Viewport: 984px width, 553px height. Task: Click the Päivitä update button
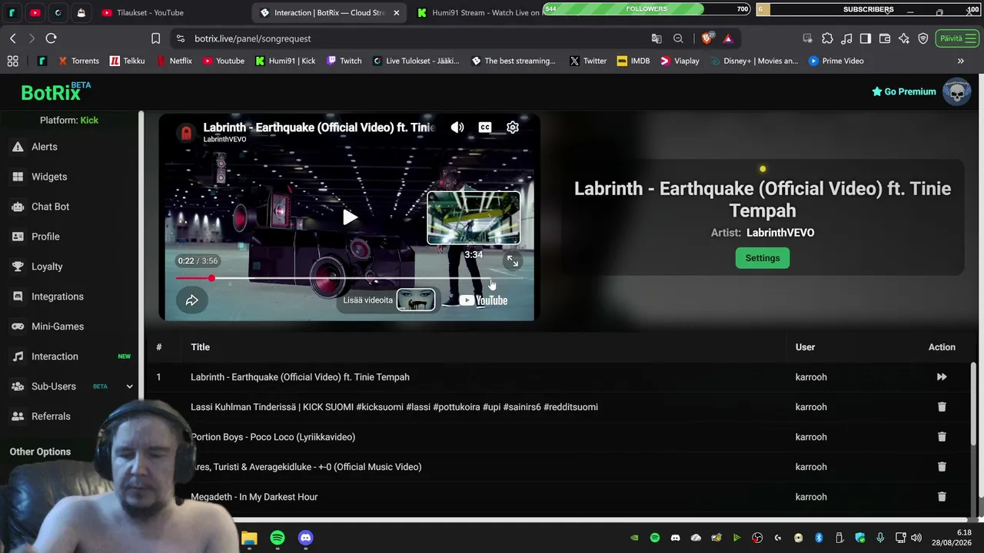click(x=957, y=38)
